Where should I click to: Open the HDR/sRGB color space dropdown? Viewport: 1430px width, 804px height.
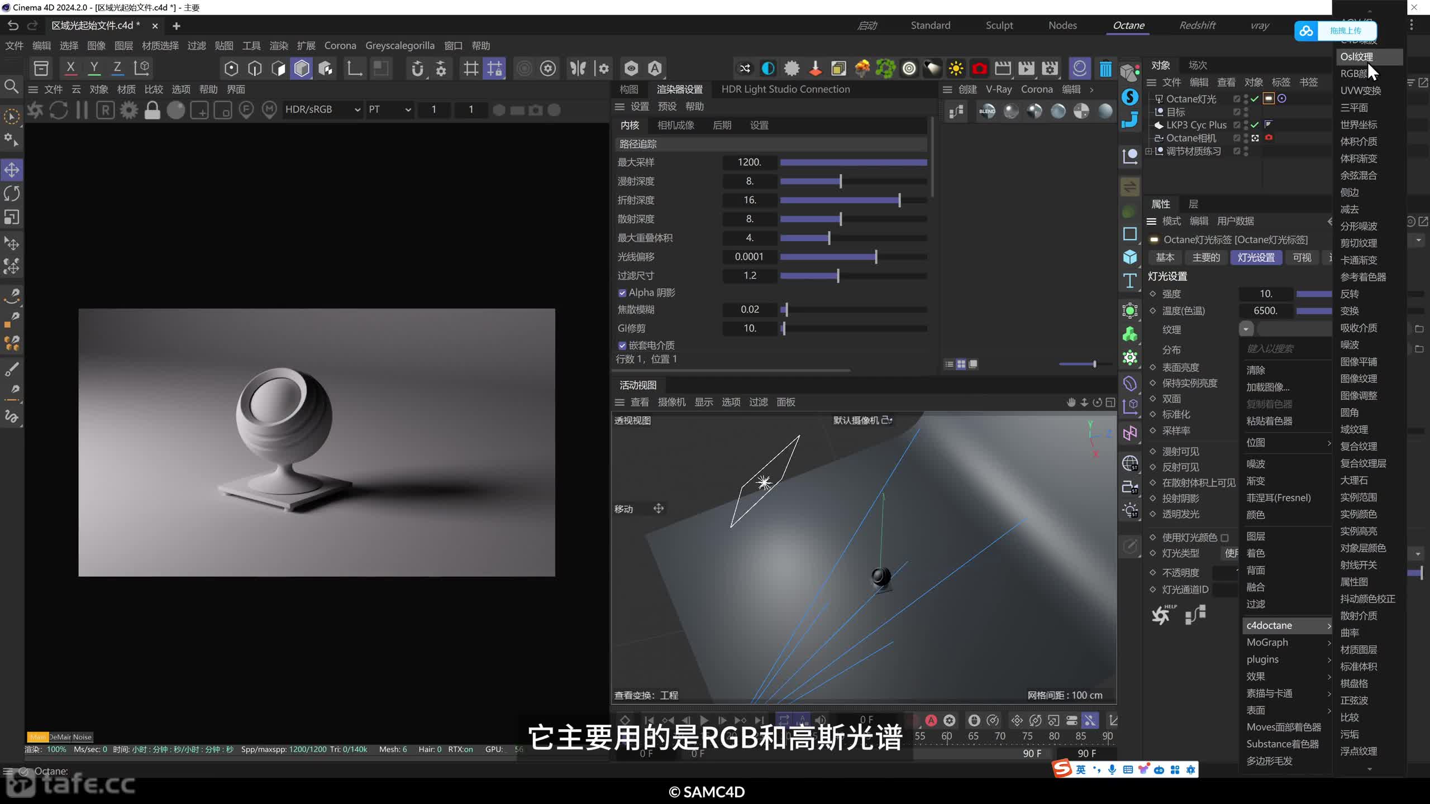pyautogui.click(x=322, y=110)
